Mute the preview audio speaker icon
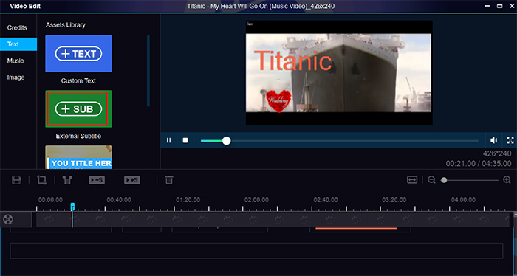Screen dimensions: 517x276 pos(493,141)
